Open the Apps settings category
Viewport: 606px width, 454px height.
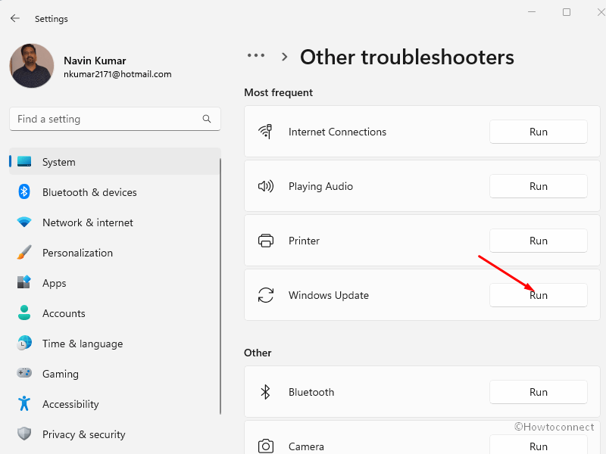115,282
